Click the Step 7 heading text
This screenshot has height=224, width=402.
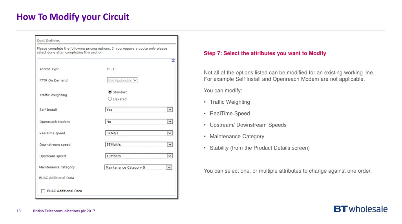click(x=265, y=53)
